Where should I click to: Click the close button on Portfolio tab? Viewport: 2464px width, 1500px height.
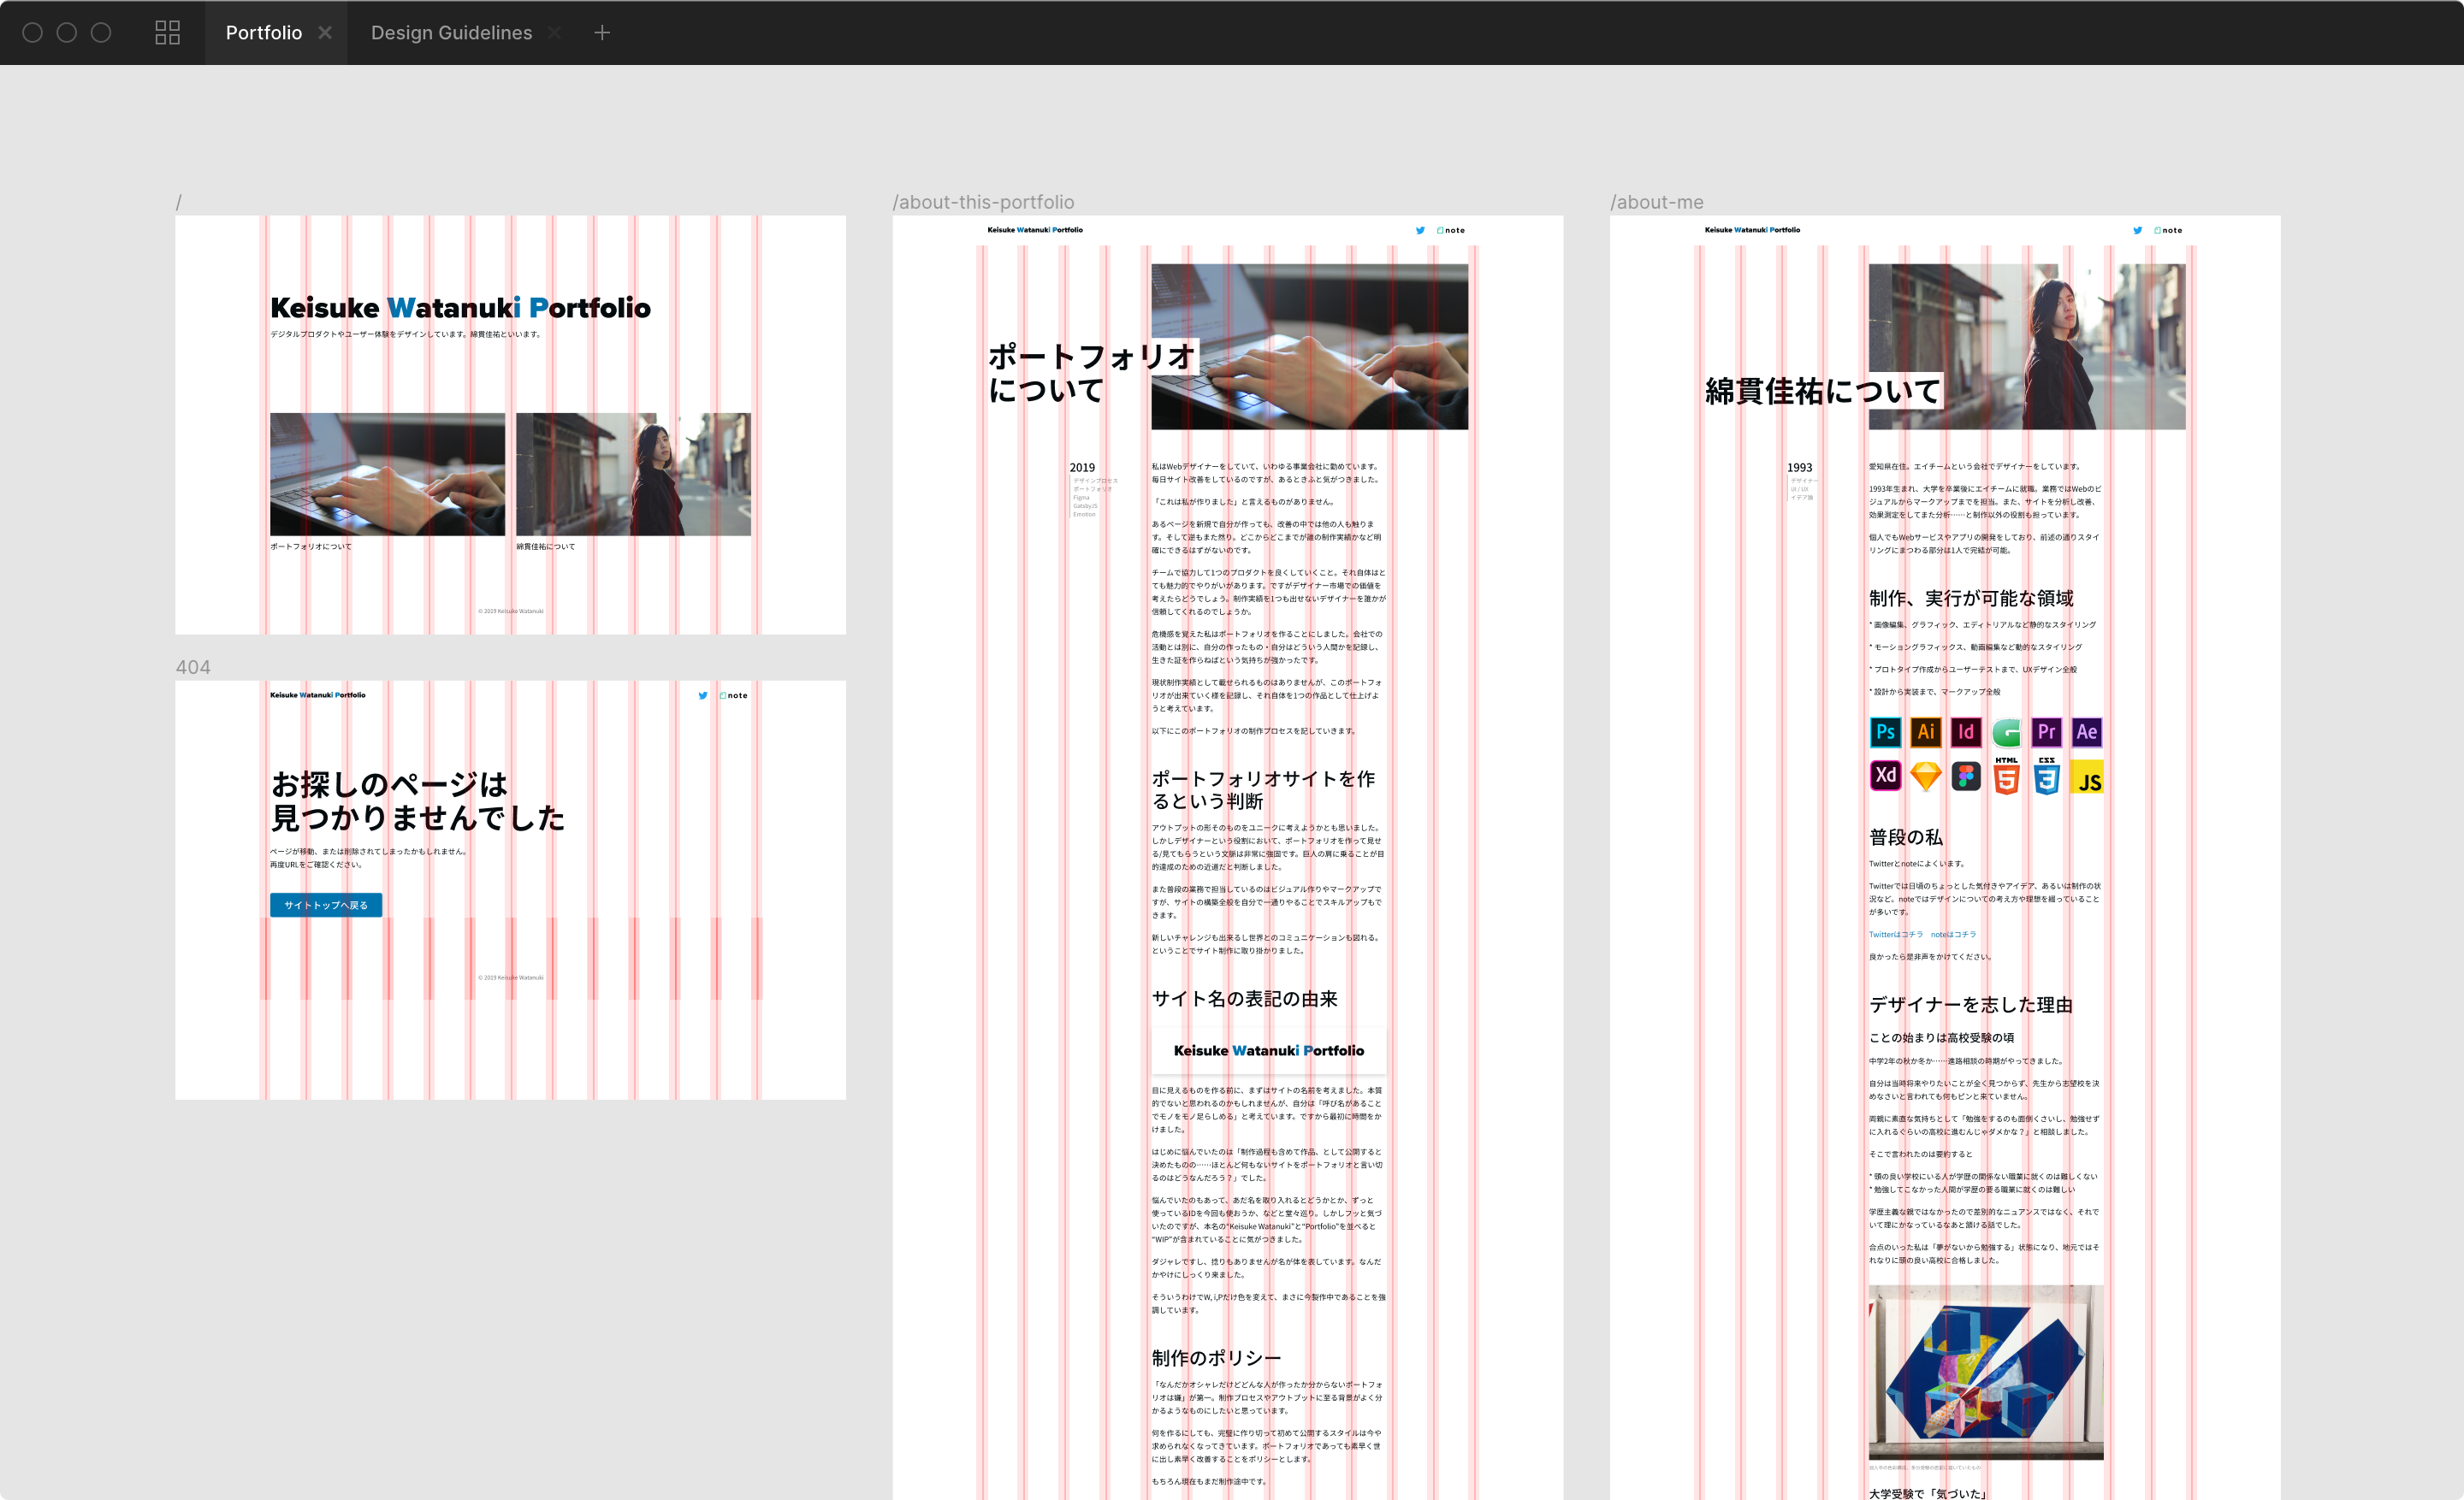point(328,32)
